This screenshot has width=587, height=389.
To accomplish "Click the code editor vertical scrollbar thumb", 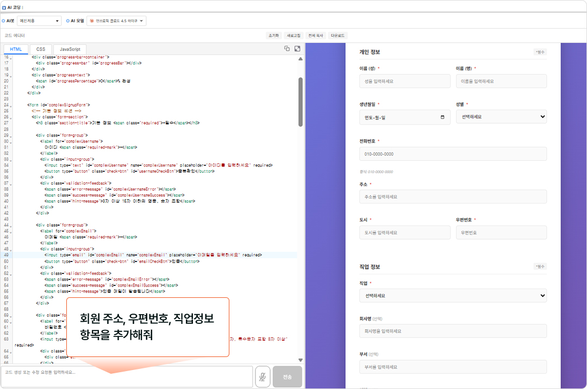I will click(301, 102).
